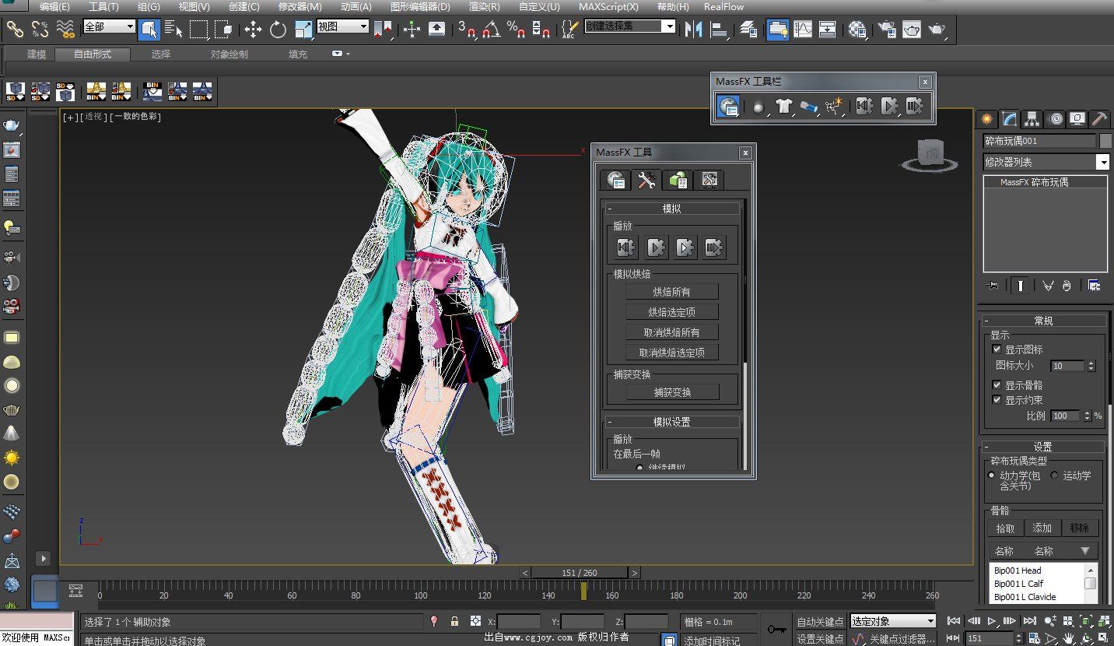Collapse the 模拟设置 rollout
The image size is (1114, 646).
(672, 422)
